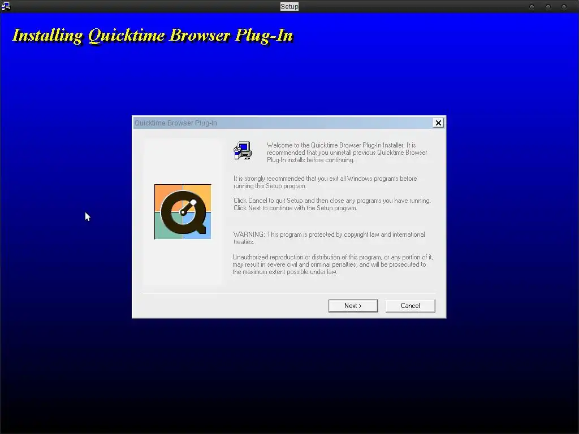Screen dimensions: 579x434
Task: Click the Setup title in the top bar
Action: 289,7
